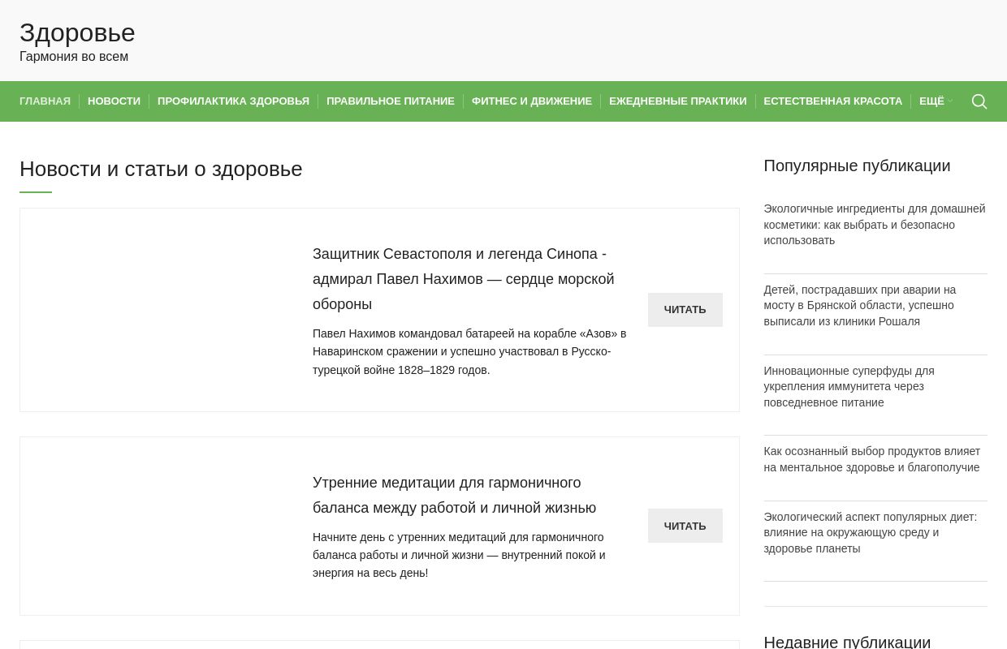Open the Утренние медитации article headline
1007x649 pixels.
pos(454,495)
